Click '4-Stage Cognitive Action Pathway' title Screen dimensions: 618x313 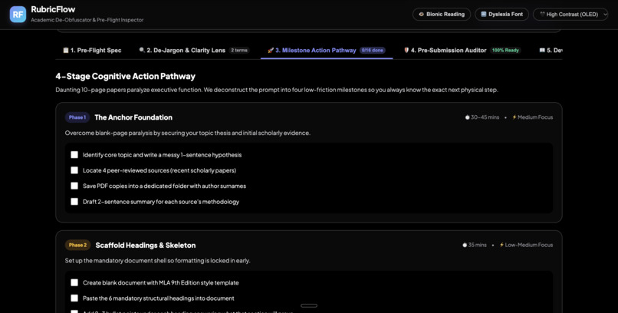tap(125, 76)
